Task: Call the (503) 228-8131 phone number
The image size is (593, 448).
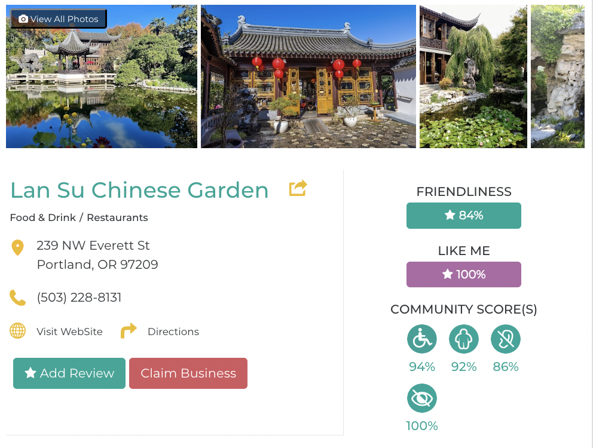Action: 79,297
